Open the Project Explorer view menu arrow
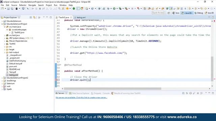 click(x=44, y=17)
